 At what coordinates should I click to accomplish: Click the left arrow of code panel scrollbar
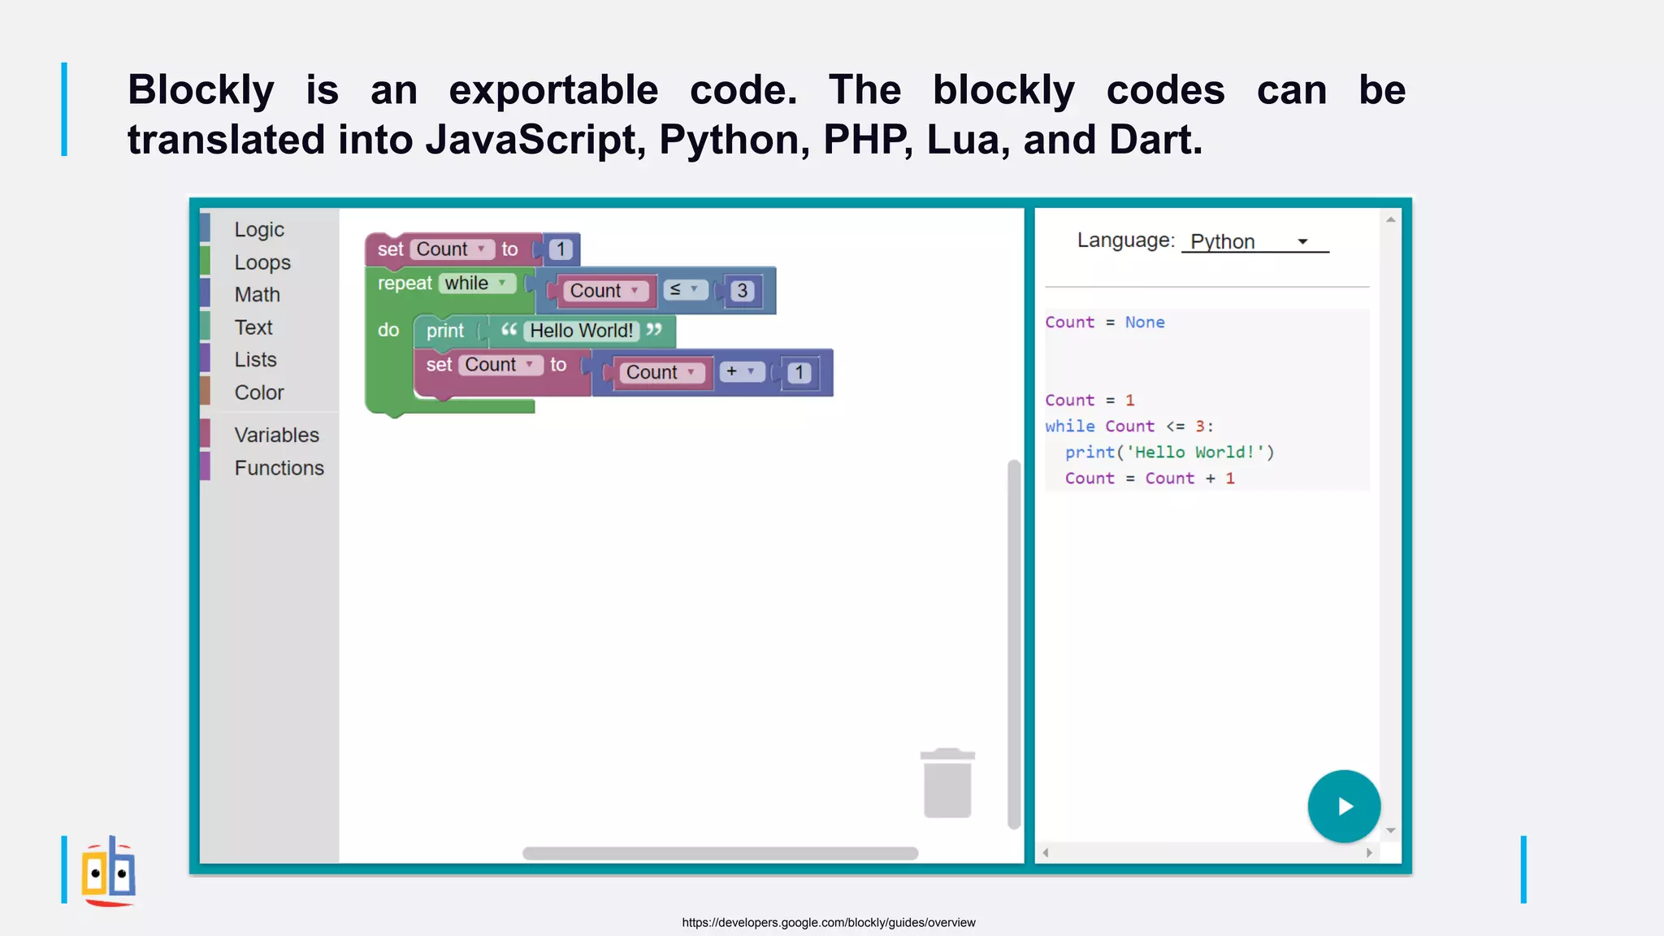click(x=1046, y=852)
